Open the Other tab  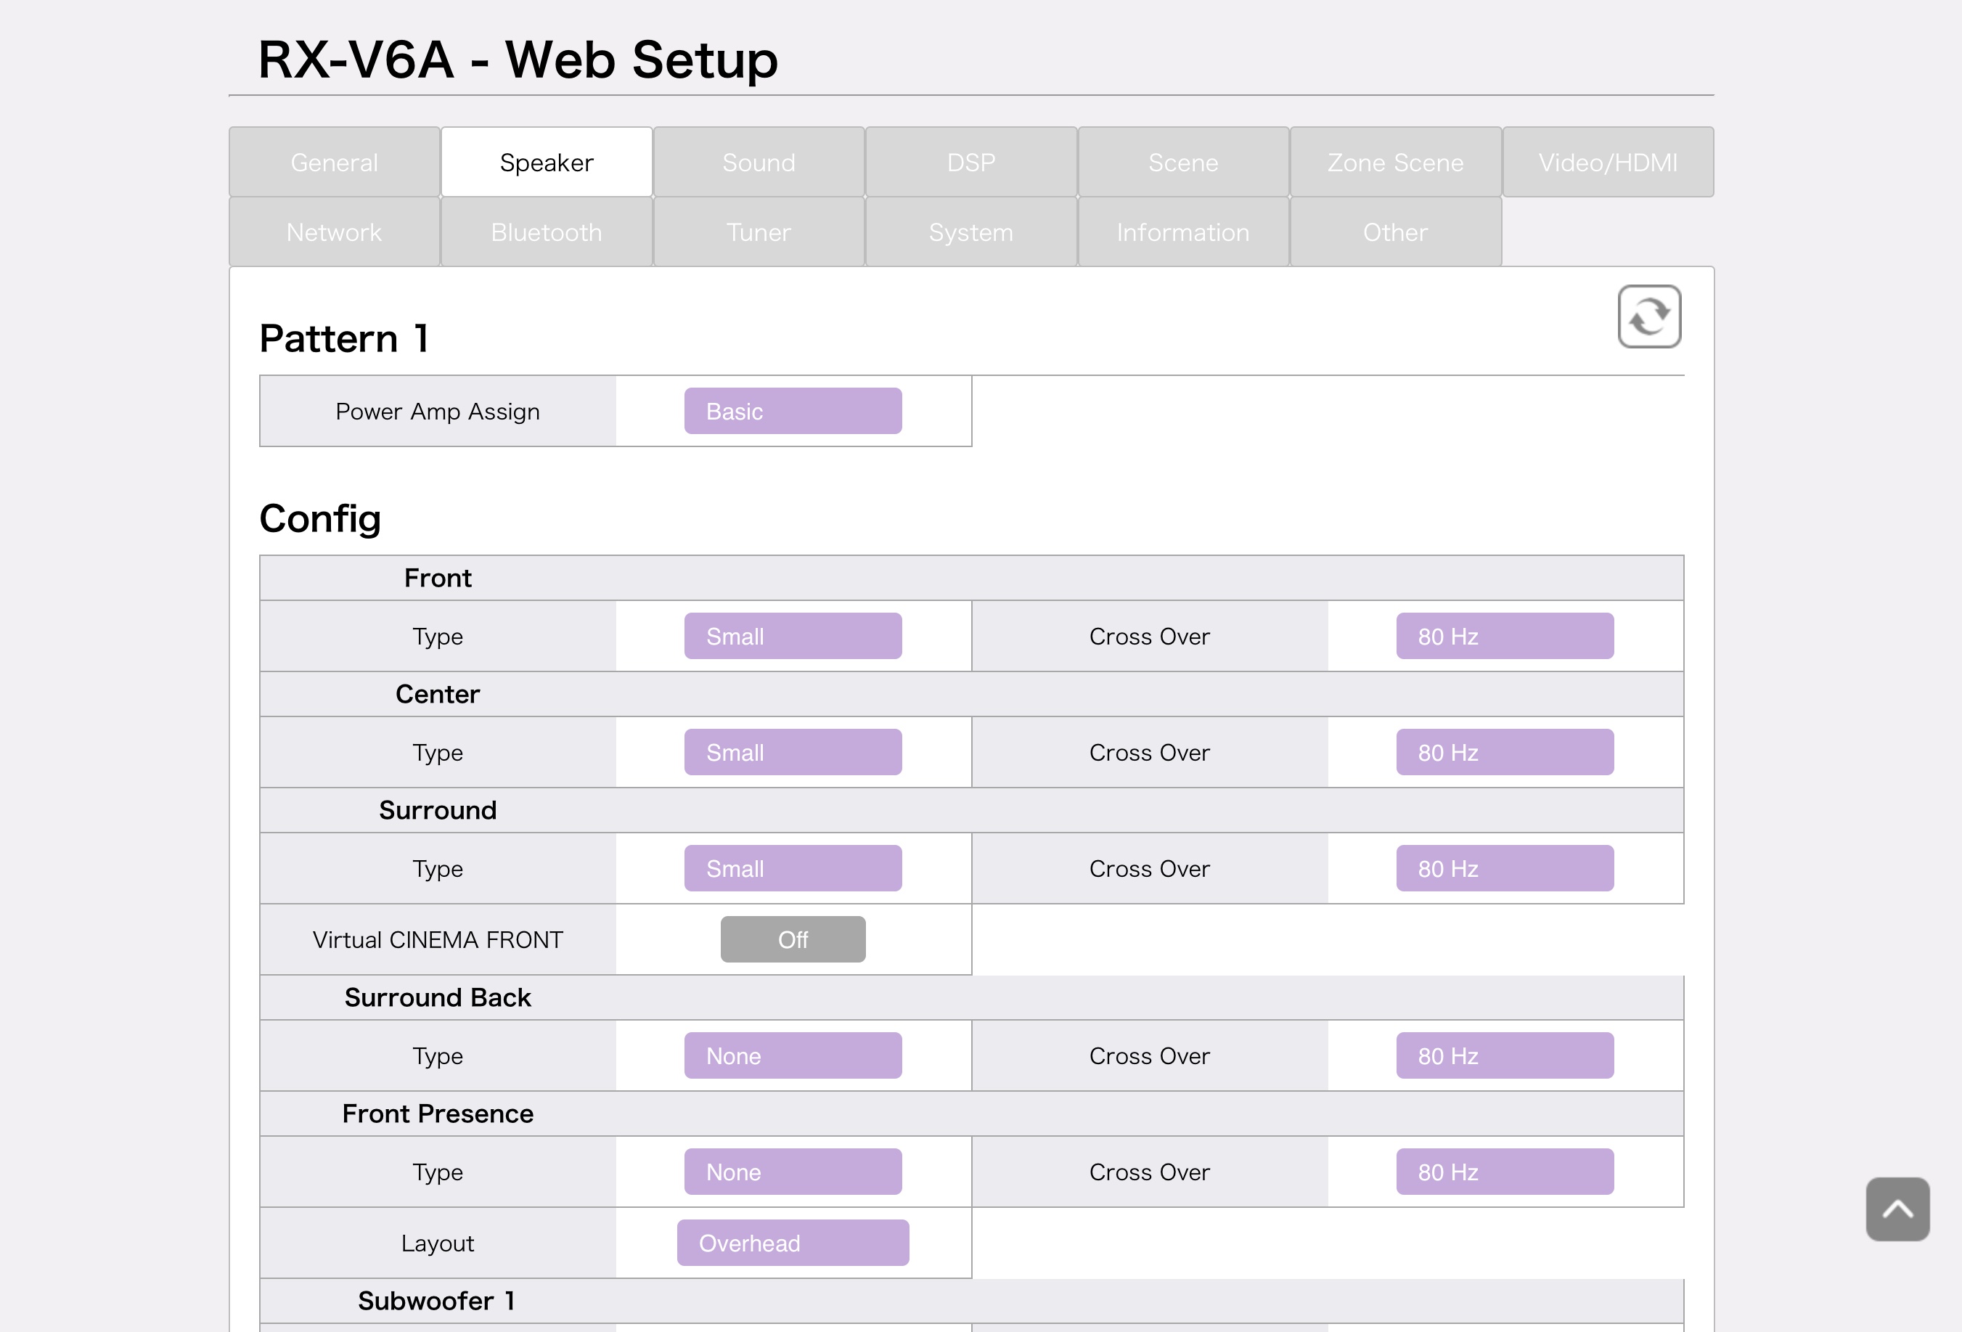pos(1396,232)
